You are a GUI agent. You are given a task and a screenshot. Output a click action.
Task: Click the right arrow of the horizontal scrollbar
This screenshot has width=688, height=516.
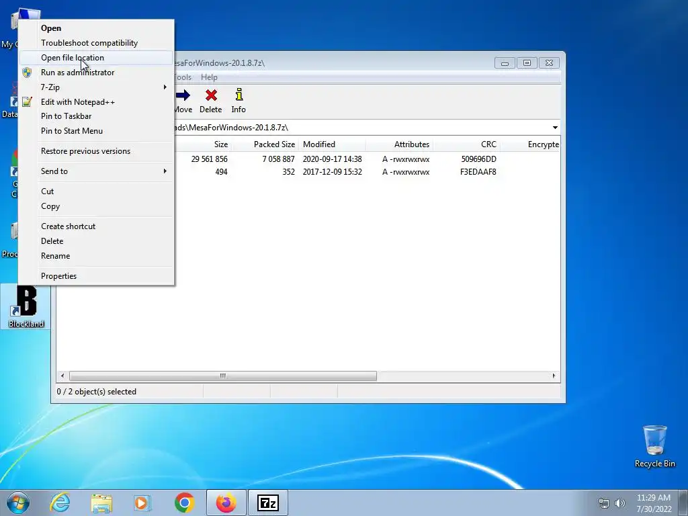pyautogui.click(x=554, y=376)
